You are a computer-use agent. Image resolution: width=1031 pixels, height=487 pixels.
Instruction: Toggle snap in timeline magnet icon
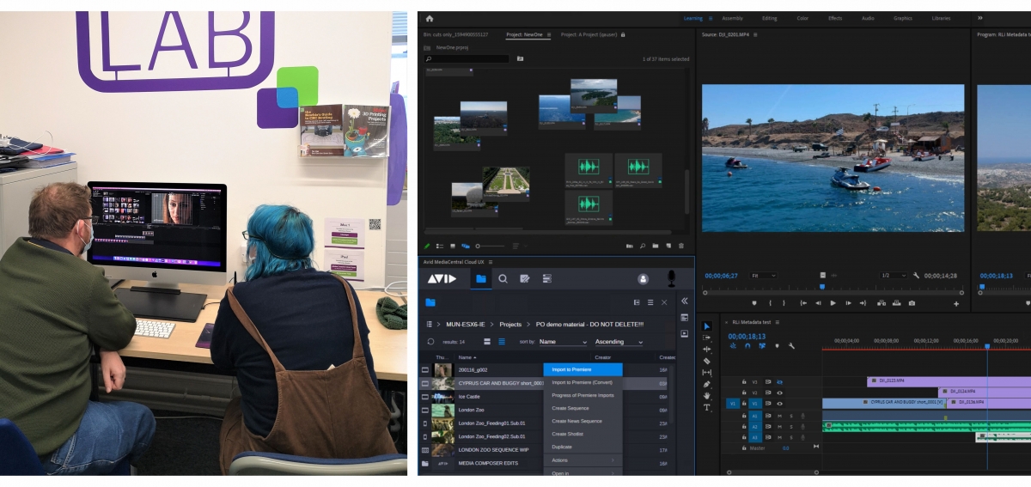[747, 346]
